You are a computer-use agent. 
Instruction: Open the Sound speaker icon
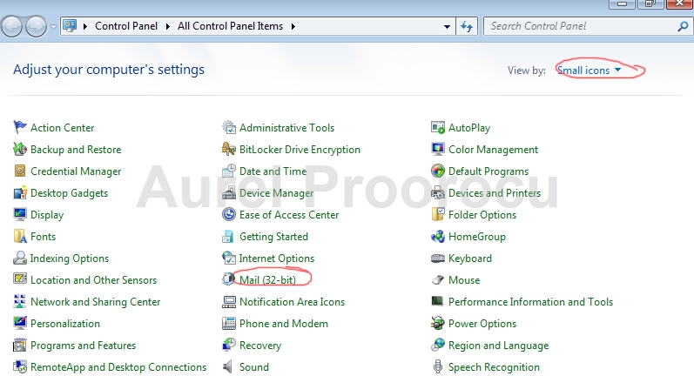[x=227, y=366]
